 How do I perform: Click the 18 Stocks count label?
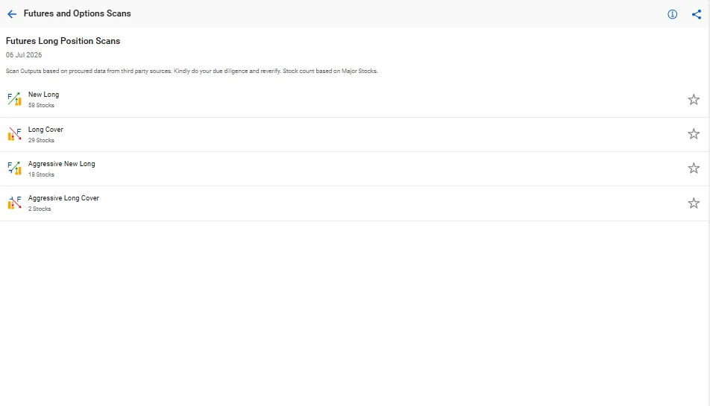[41, 174]
